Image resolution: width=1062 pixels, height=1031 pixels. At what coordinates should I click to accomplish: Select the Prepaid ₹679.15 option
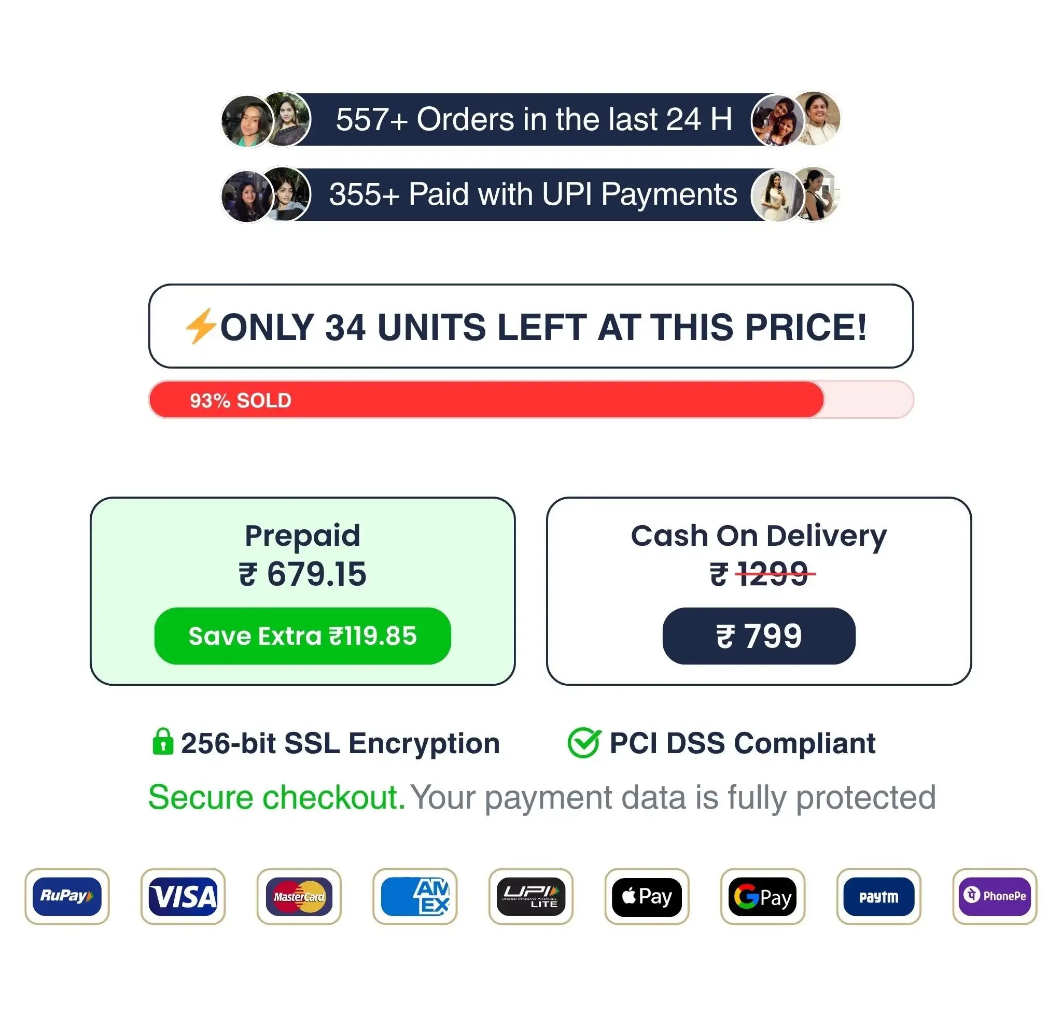click(302, 591)
